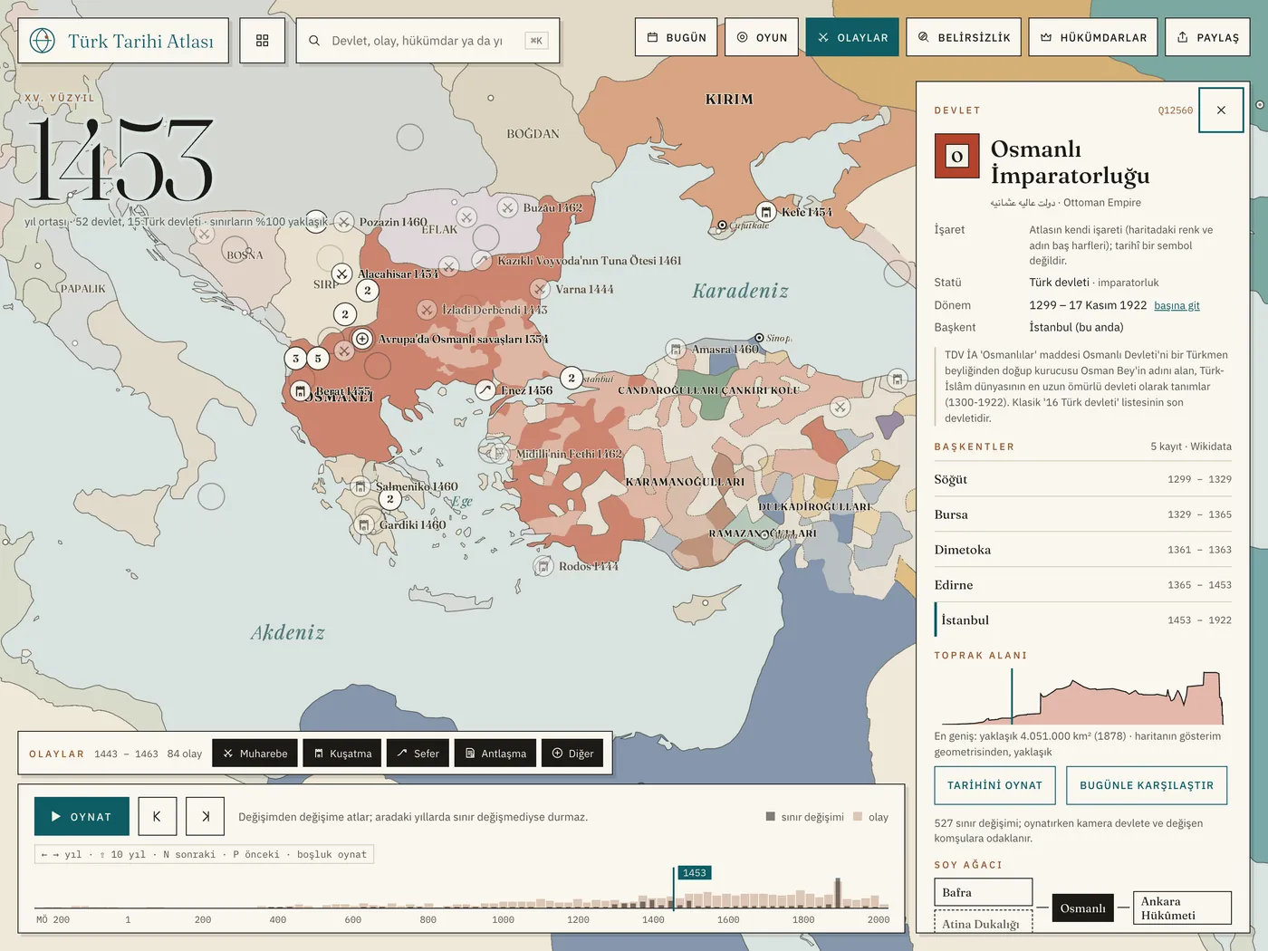This screenshot has height=951, width=1268.
Task: Select the Varna 1444 battle marker
Action: [540, 289]
